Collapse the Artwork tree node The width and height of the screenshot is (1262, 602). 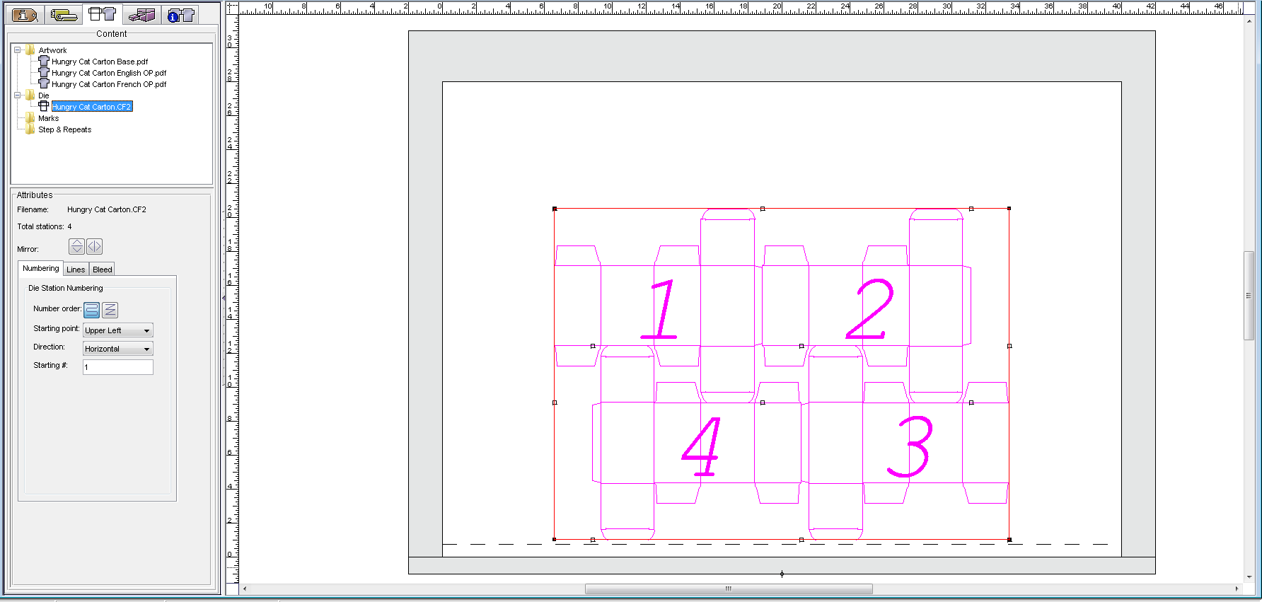(17, 50)
